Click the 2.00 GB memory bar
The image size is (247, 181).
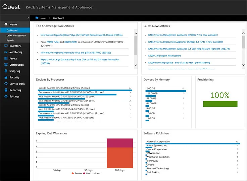click(166, 91)
